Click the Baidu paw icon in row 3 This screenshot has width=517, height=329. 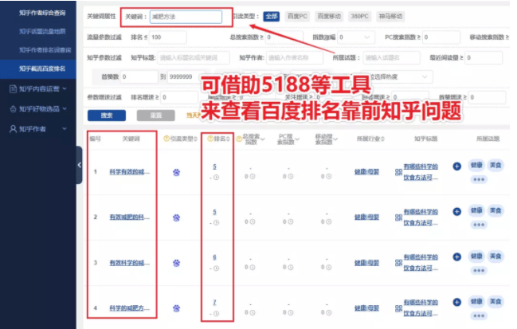point(176,263)
